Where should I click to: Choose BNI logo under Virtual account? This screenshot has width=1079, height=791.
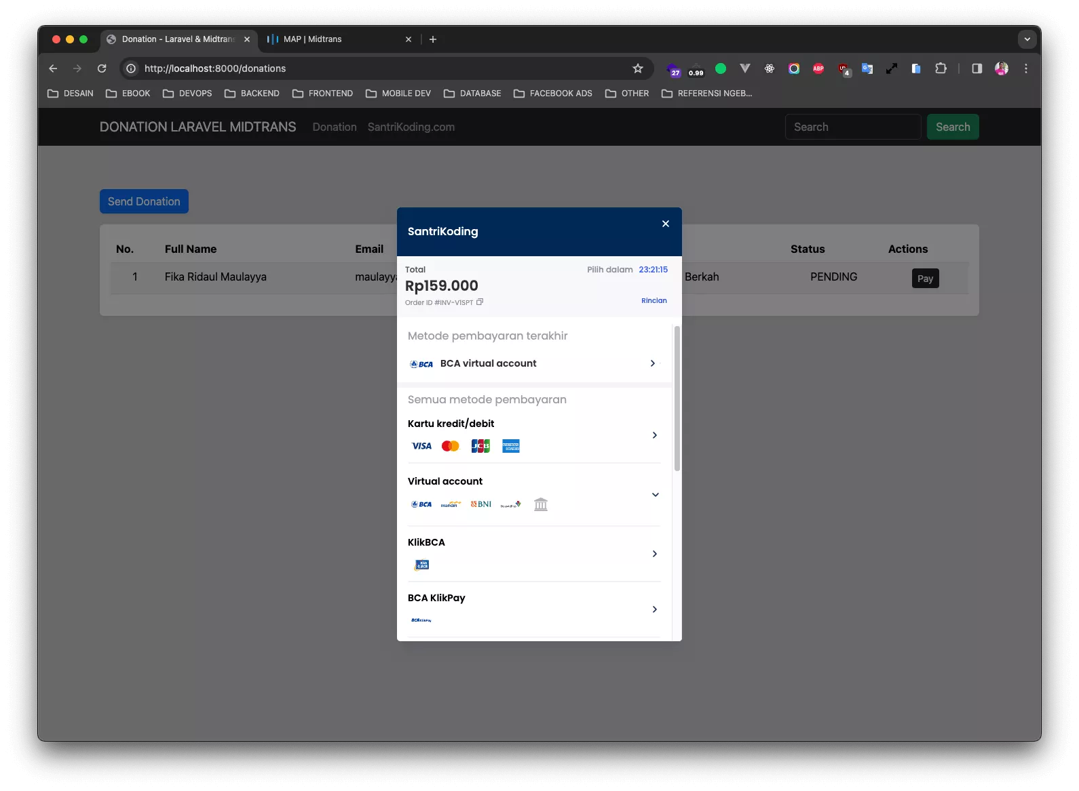pos(480,504)
